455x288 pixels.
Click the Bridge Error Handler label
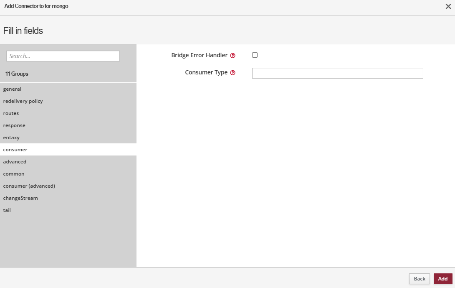click(199, 55)
